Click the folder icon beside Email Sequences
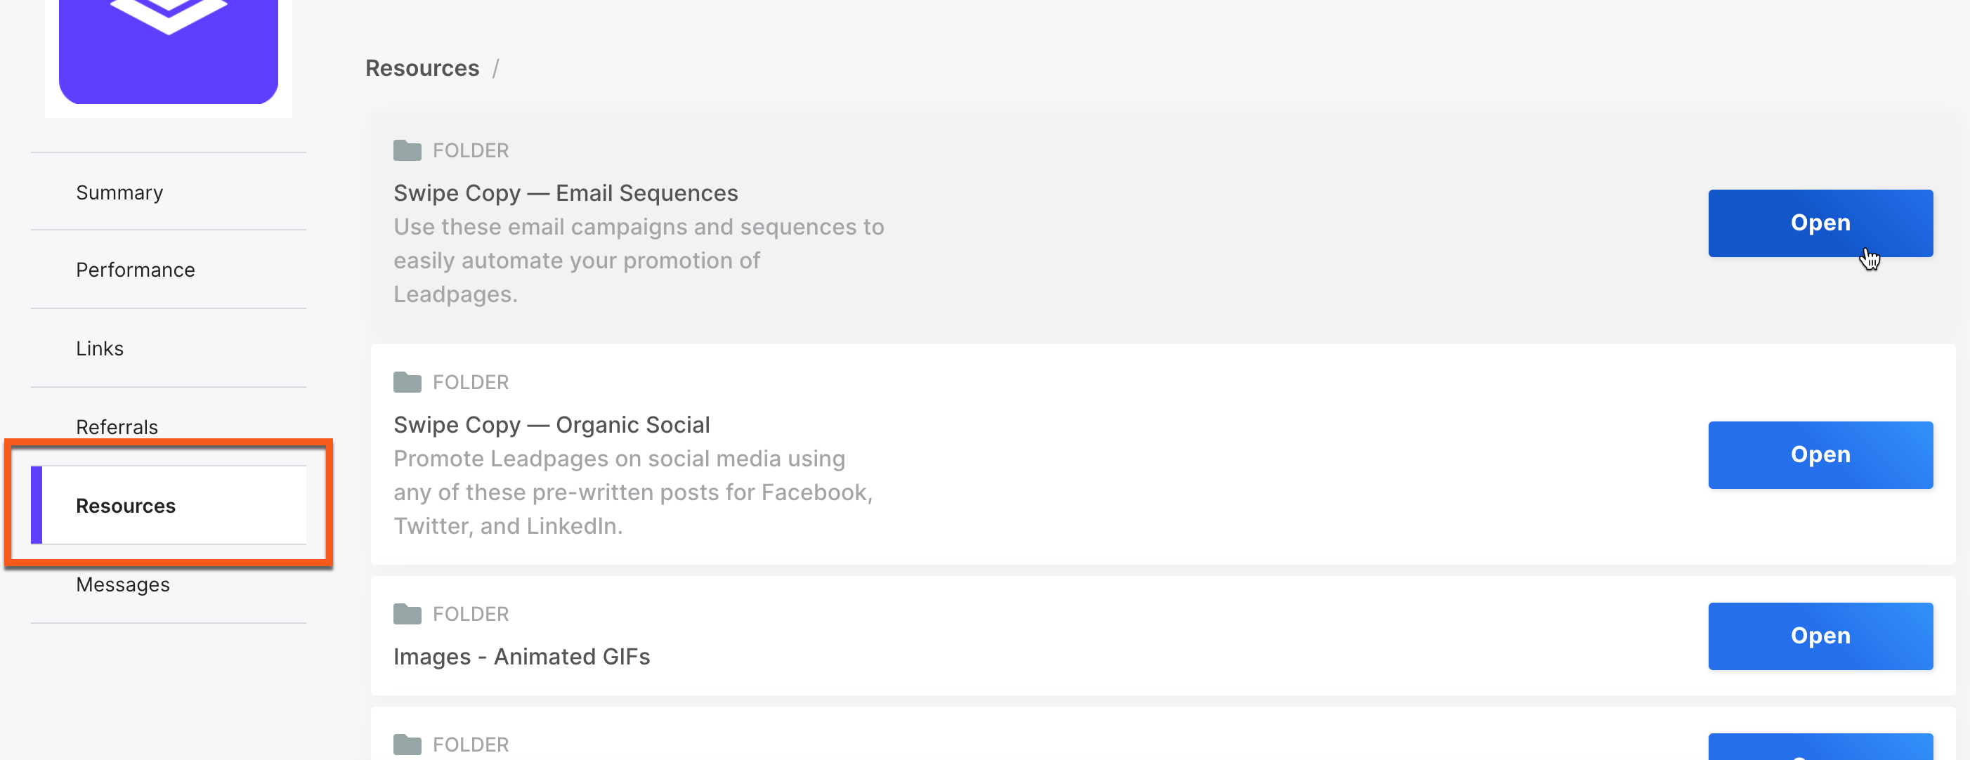The height and width of the screenshot is (760, 1970). (407, 150)
